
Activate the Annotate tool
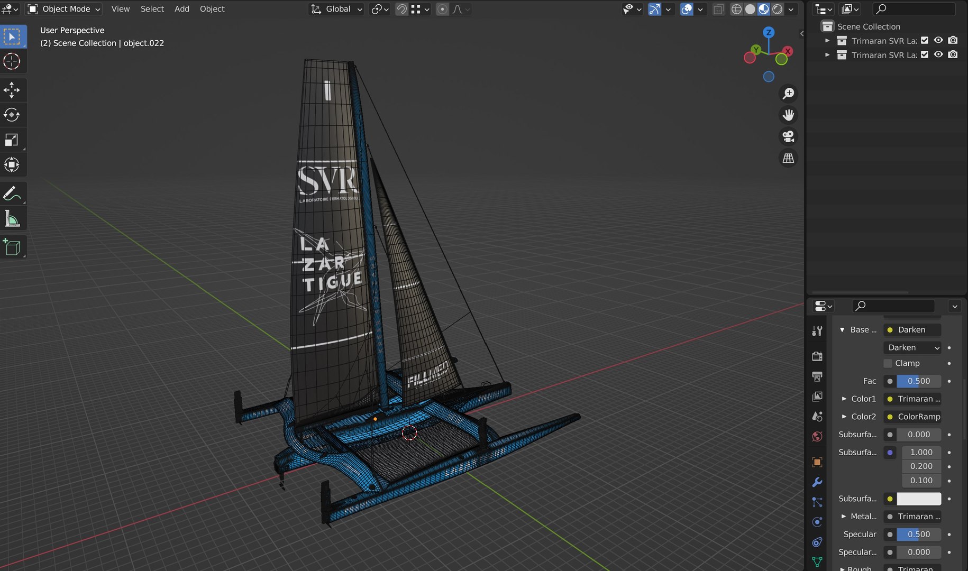[12, 194]
